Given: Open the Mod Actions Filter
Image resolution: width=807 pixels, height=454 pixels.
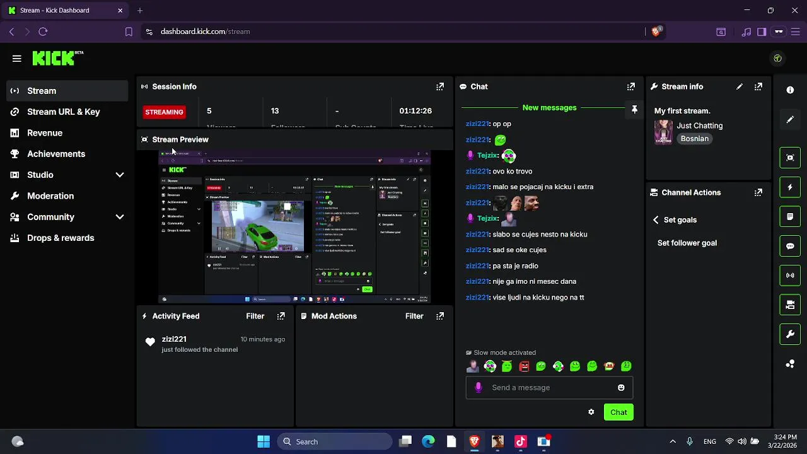Looking at the screenshot, I should [414, 316].
